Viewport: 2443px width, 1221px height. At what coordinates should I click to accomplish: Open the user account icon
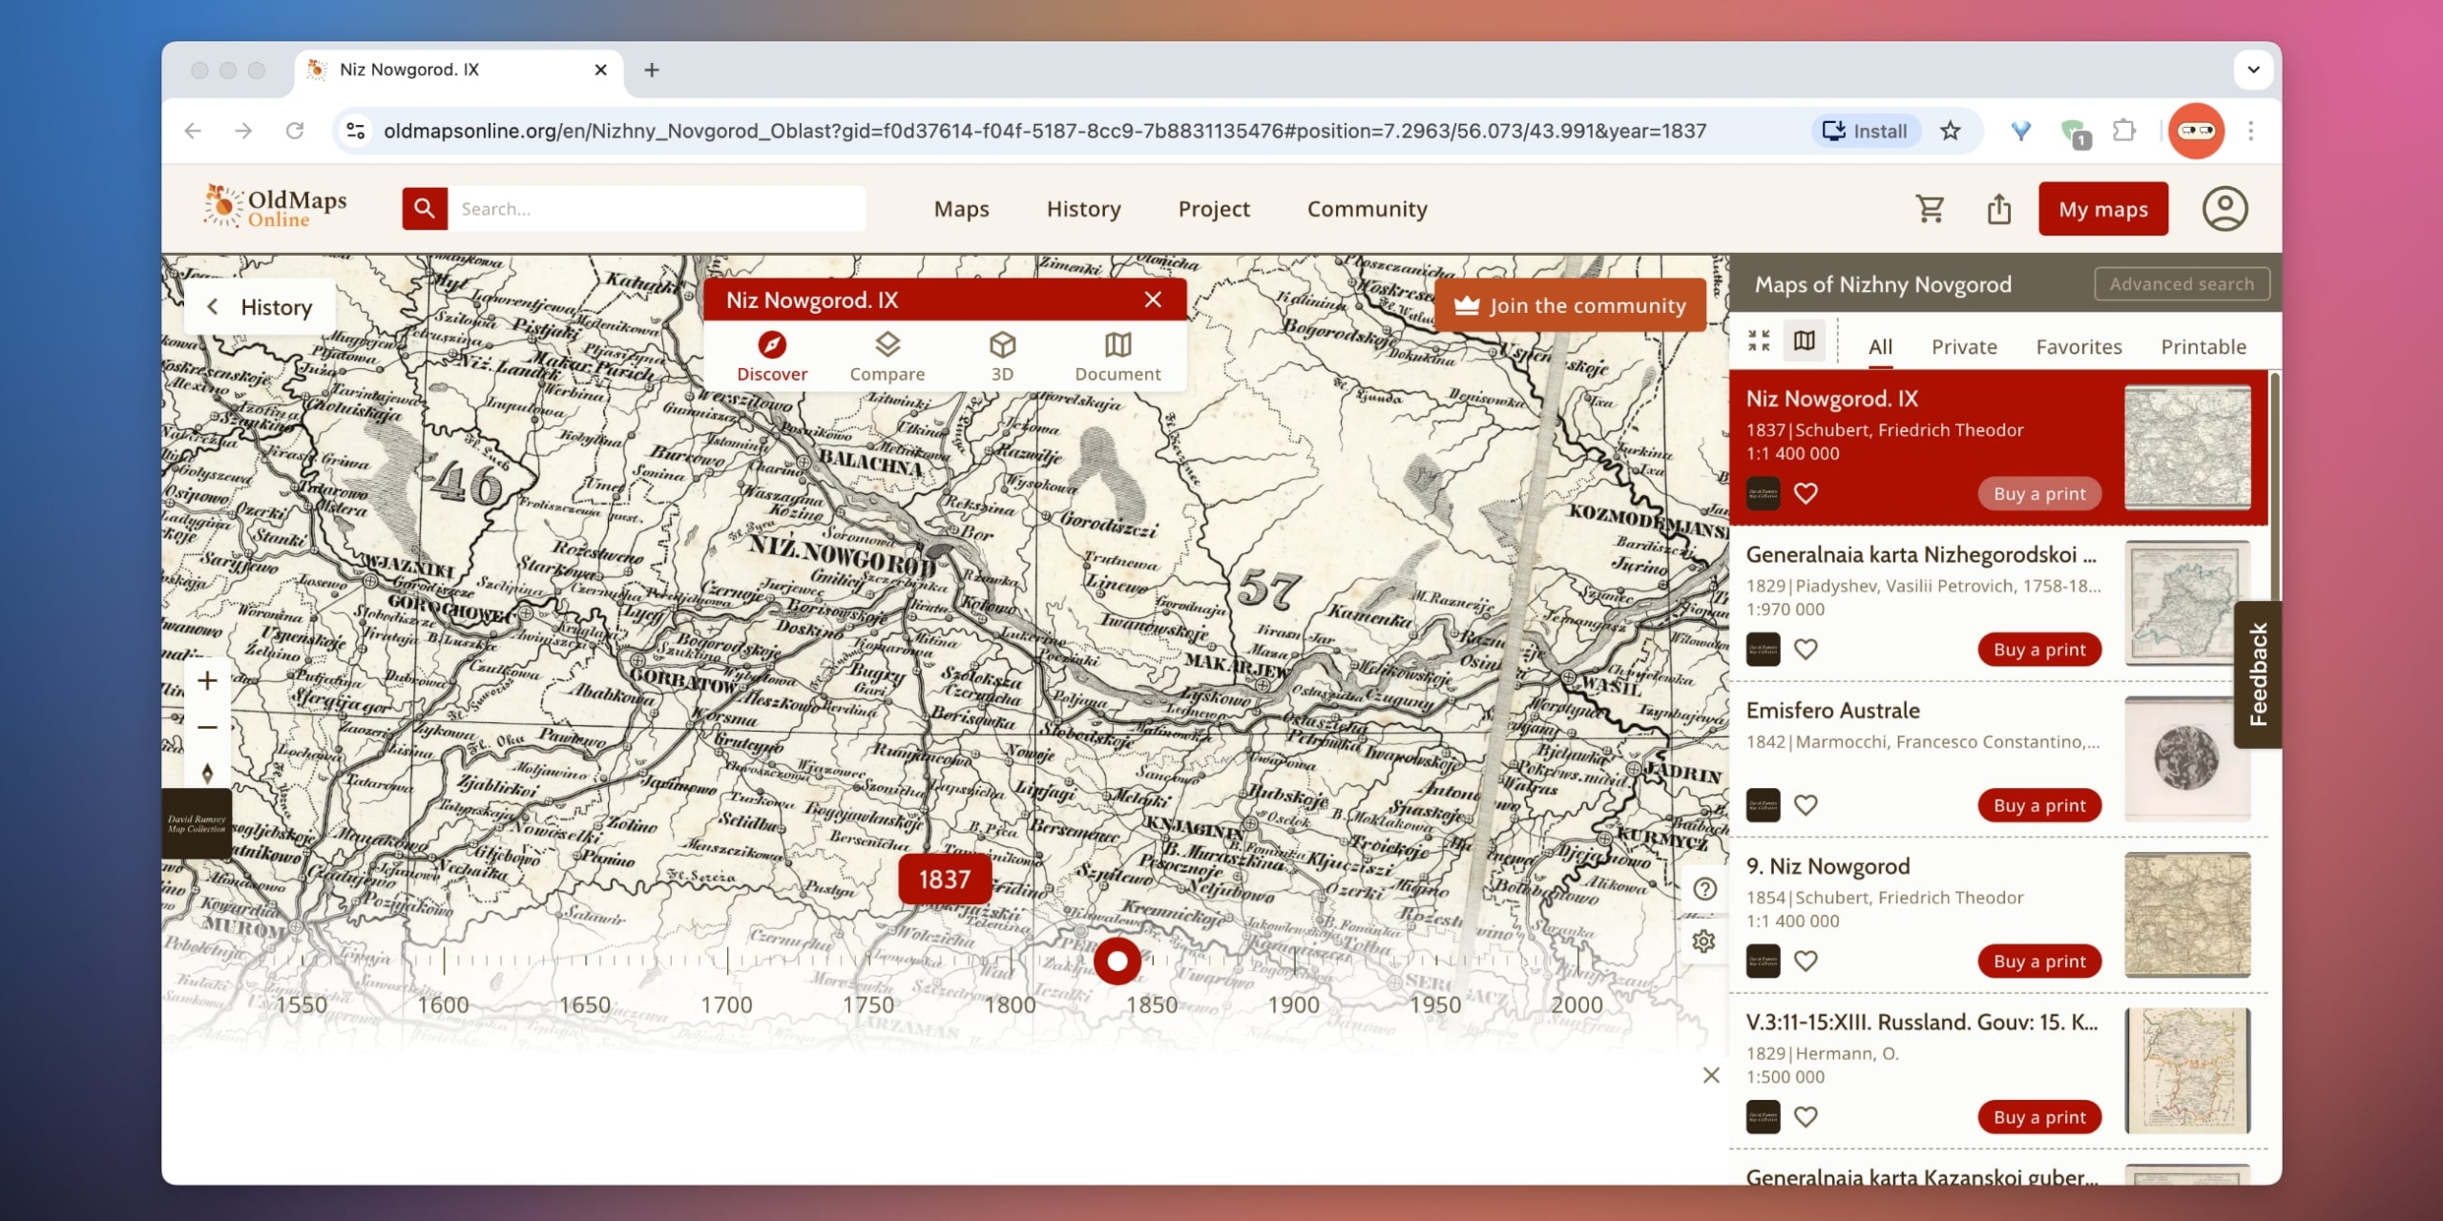[x=2226, y=208]
